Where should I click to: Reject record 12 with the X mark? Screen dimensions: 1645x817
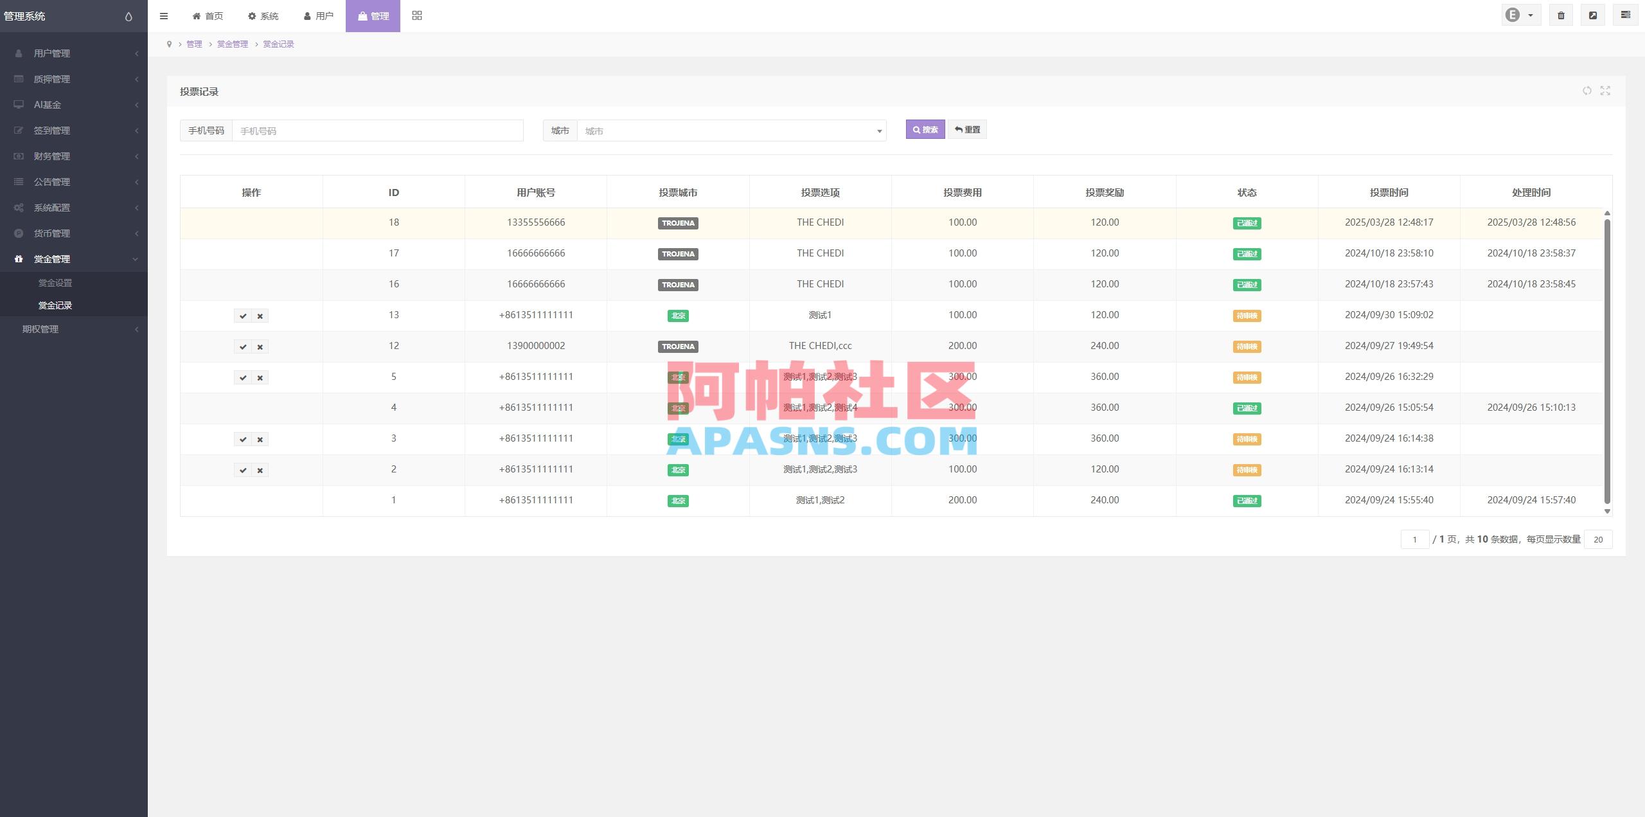coord(260,346)
